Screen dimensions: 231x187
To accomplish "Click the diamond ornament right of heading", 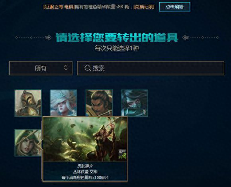I will [x=186, y=37].
